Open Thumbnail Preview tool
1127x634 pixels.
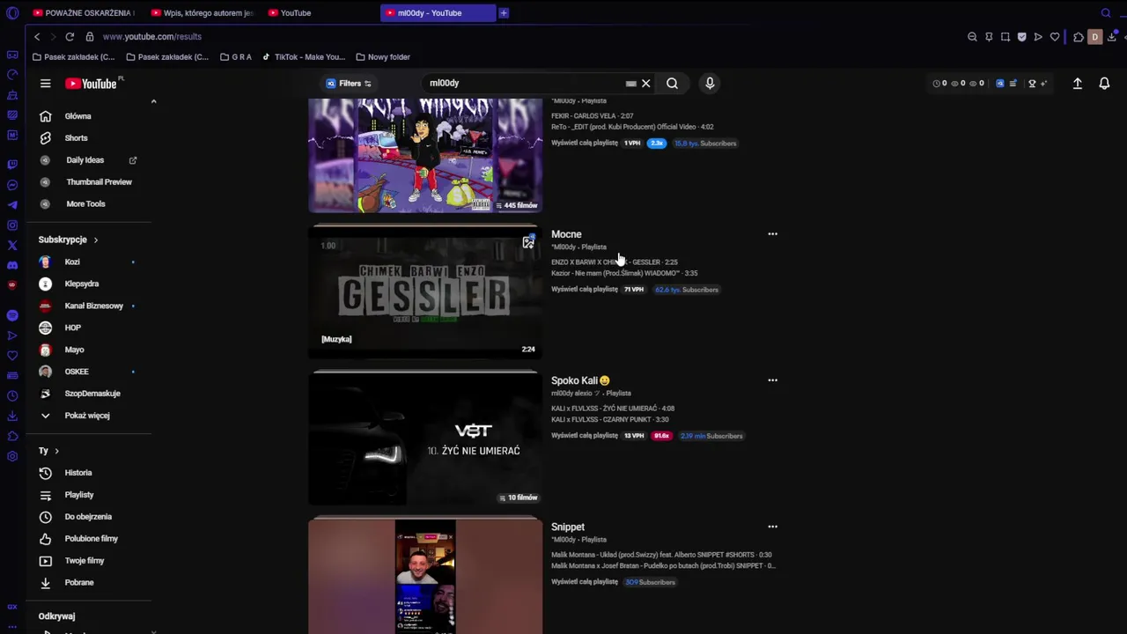99,182
